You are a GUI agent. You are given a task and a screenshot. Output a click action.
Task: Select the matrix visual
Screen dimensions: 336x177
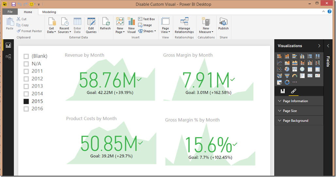[318, 69]
